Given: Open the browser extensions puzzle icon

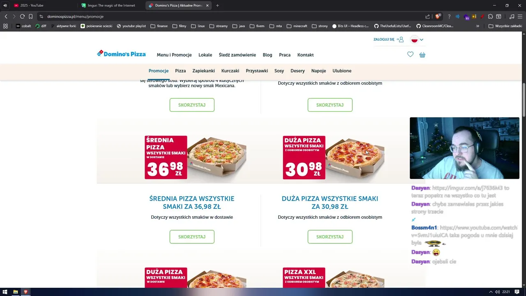Looking at the screenshot, I should click(x=490, y=16).
